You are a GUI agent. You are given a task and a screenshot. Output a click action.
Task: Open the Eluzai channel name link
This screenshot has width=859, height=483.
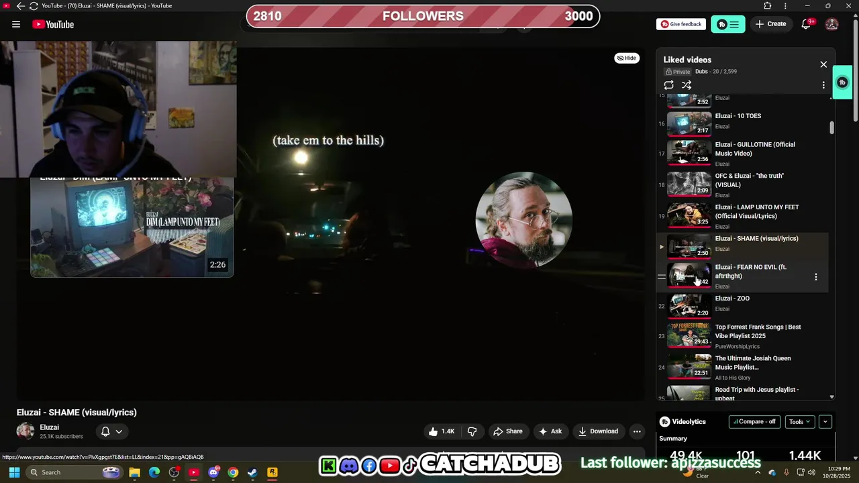[x=49, y=427]
